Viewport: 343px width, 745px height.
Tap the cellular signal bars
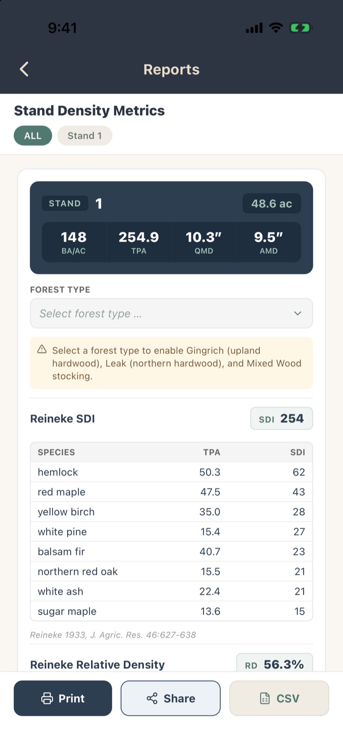[x=254, y=28]
